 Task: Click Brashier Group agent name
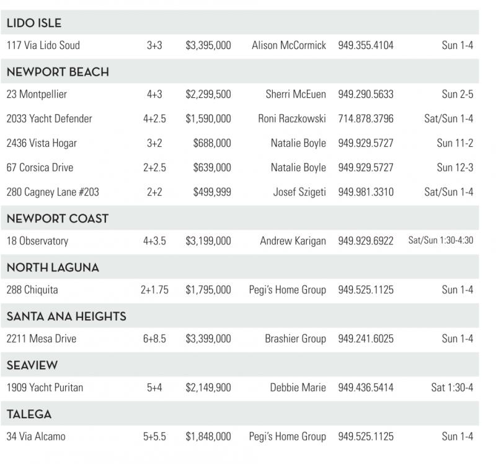pyautogui.click(x=295, y=339)
